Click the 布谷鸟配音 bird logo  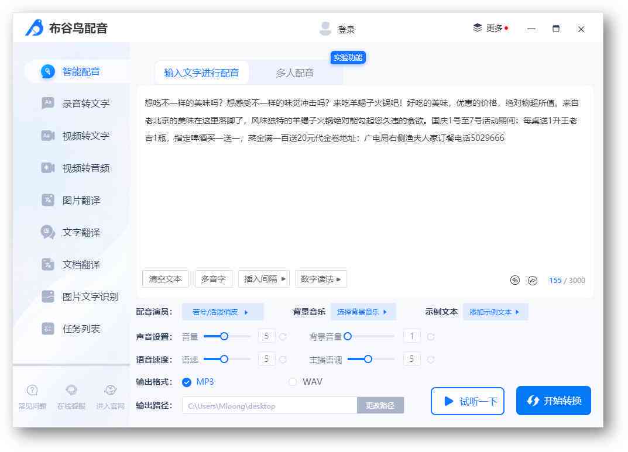35,27
